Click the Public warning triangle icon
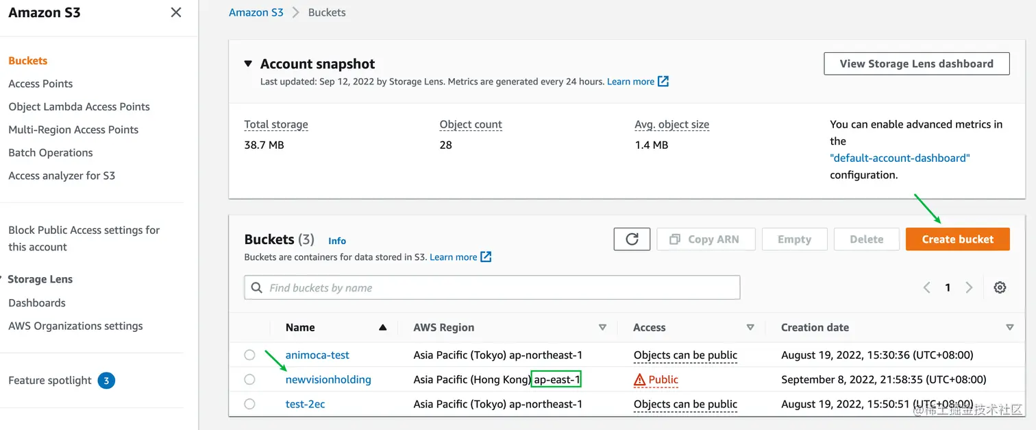1036x430 pixels. click(640, 380)
